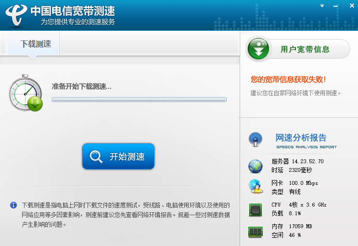Click the blue info icon beside description
This screenshot has height=246, width=358.
pyautogui.click(x=13, y=205)
